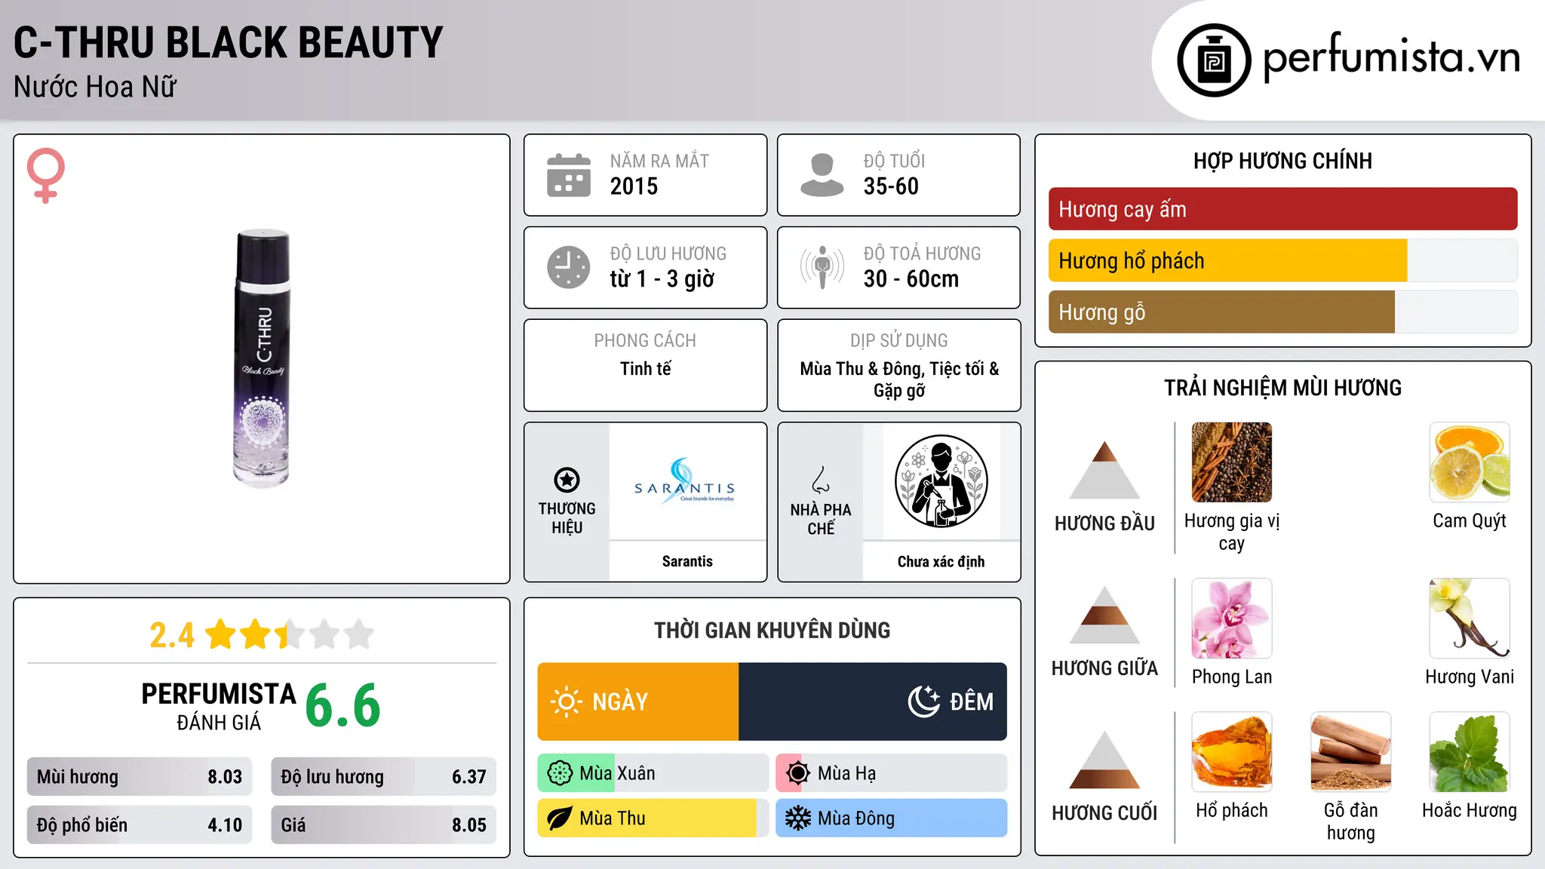This screenshot has width=1545, height=869.
Task: Click the TRẢI NGHIỆM MÙI HƯƠNG heading
Action: (1282, 388)
